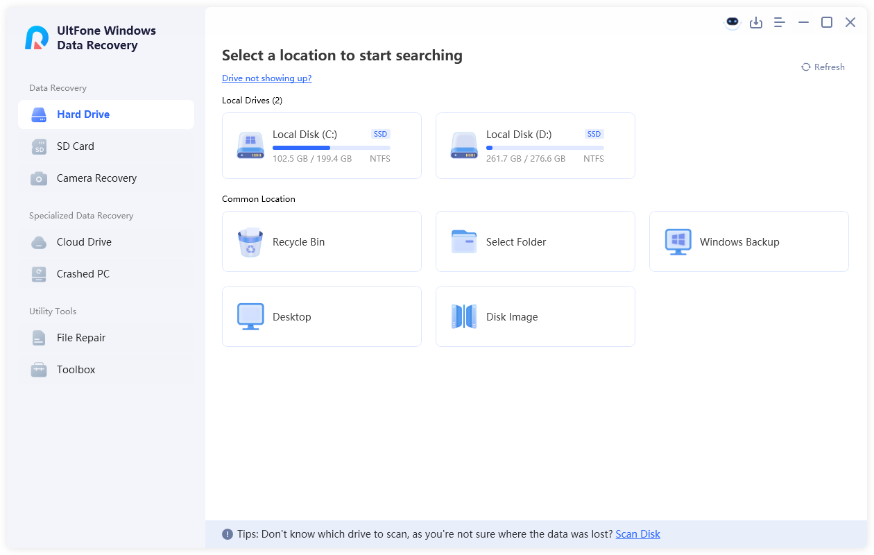The height and width of the screenshot is (555, 874).
Task: Click the Scan Disk link in the tip bar
Action: point(637,533)
